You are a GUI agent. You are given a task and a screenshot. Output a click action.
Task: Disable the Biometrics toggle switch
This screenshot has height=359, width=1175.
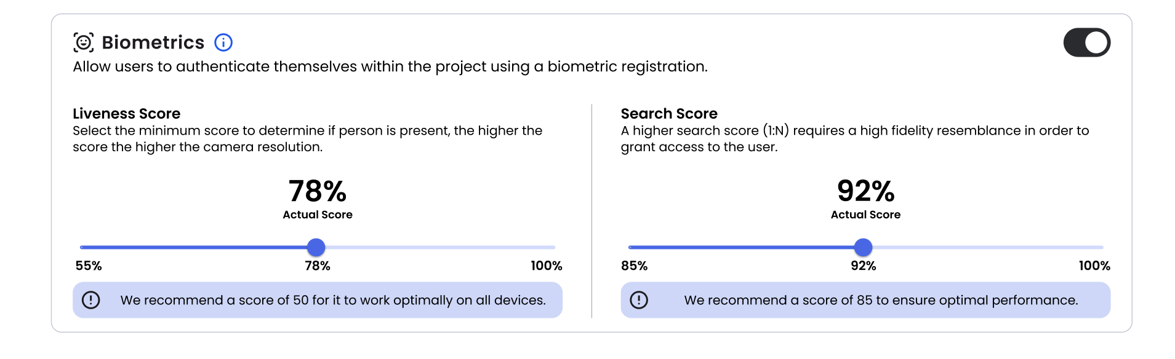(x=1086, y=42)
